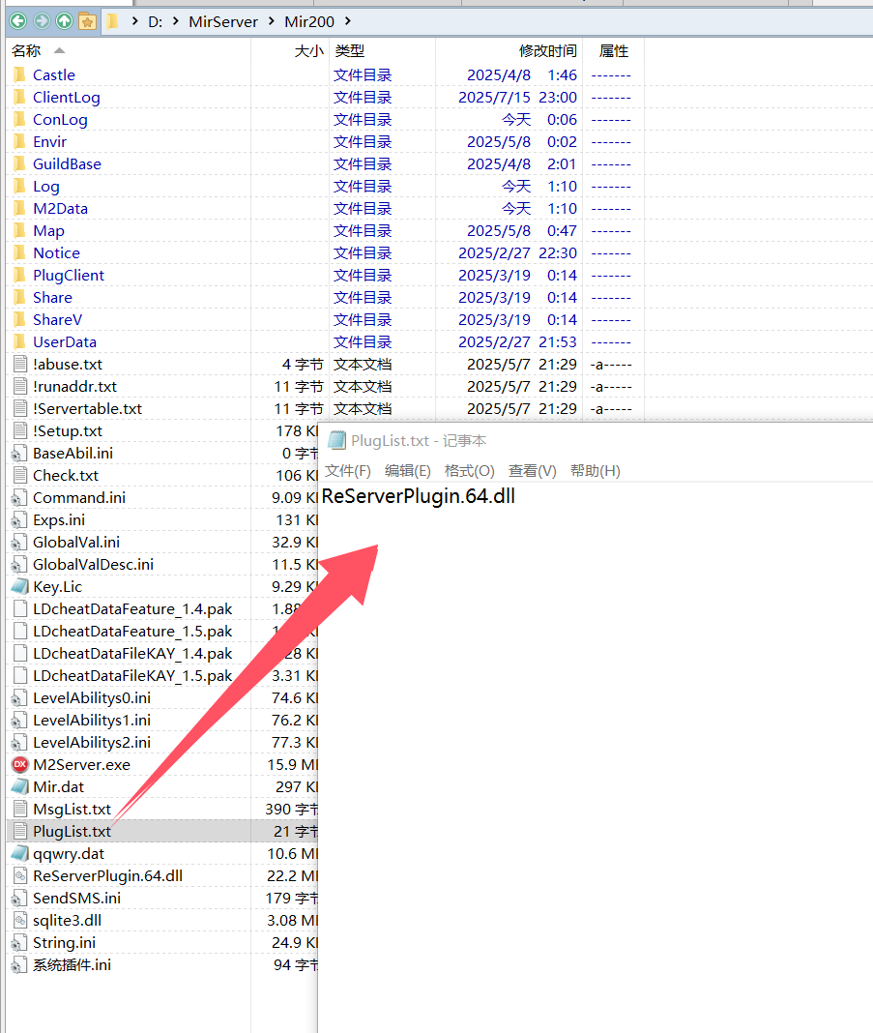Click the qqwry.dat file icon
873x1033 pixels.
[x=19, y=853]
